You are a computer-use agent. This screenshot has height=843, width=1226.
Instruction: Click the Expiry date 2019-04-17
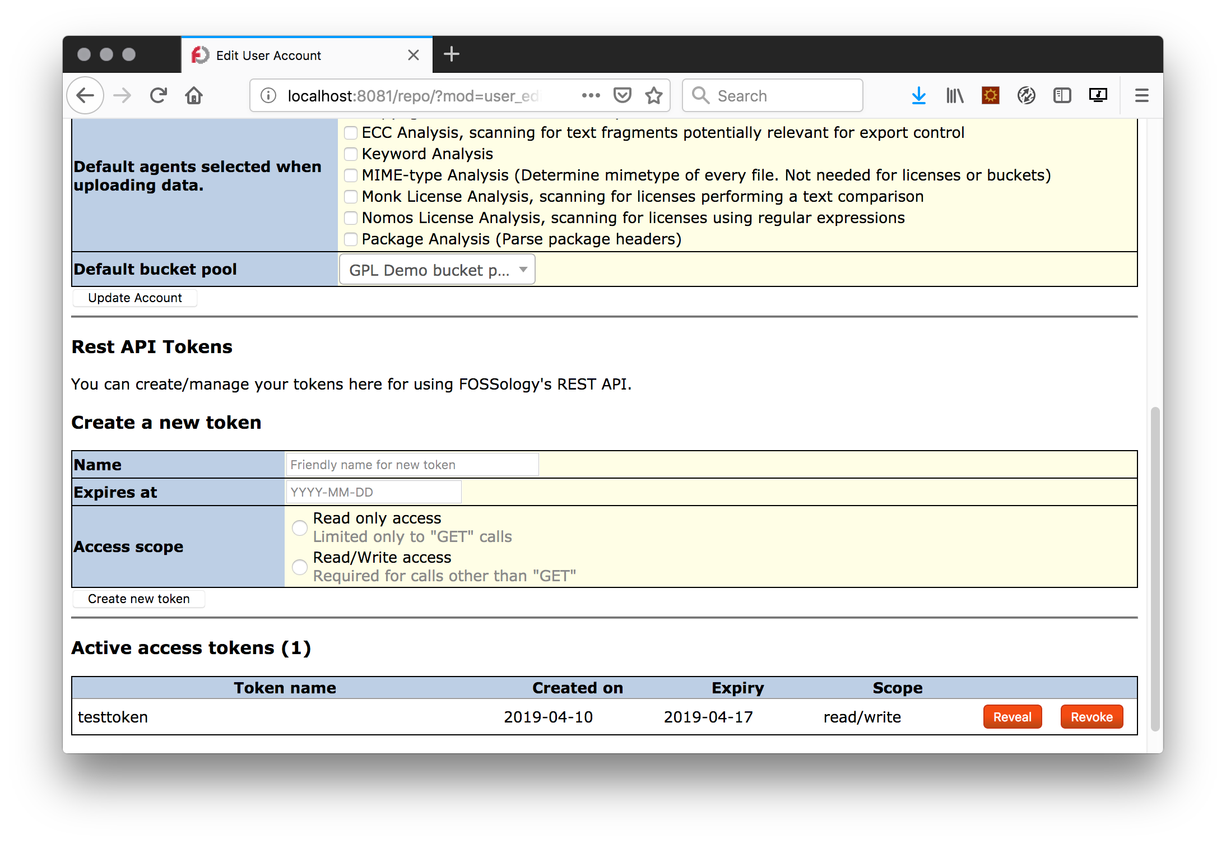pos(708,717)
